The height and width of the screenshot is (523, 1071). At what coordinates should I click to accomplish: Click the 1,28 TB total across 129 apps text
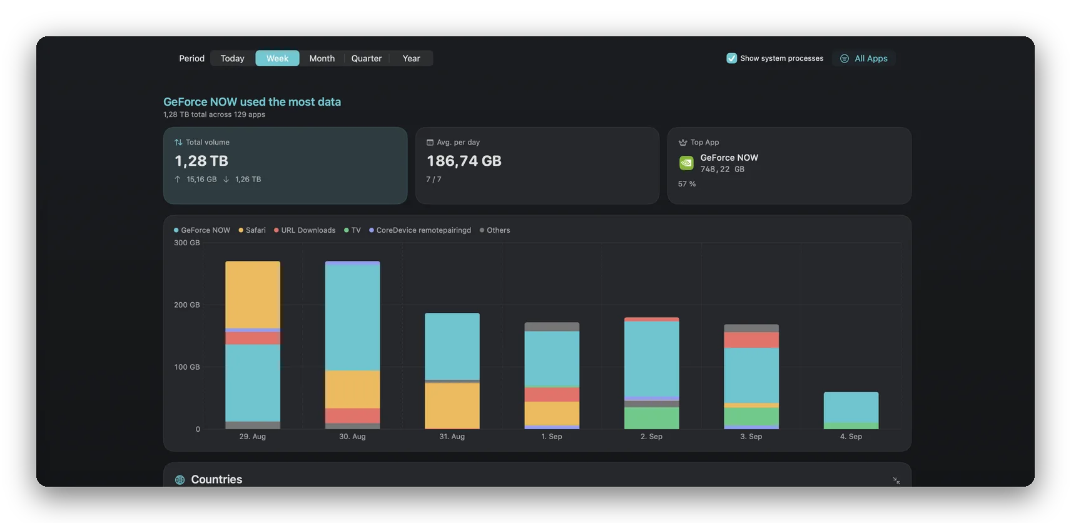[x=214, y=114]
